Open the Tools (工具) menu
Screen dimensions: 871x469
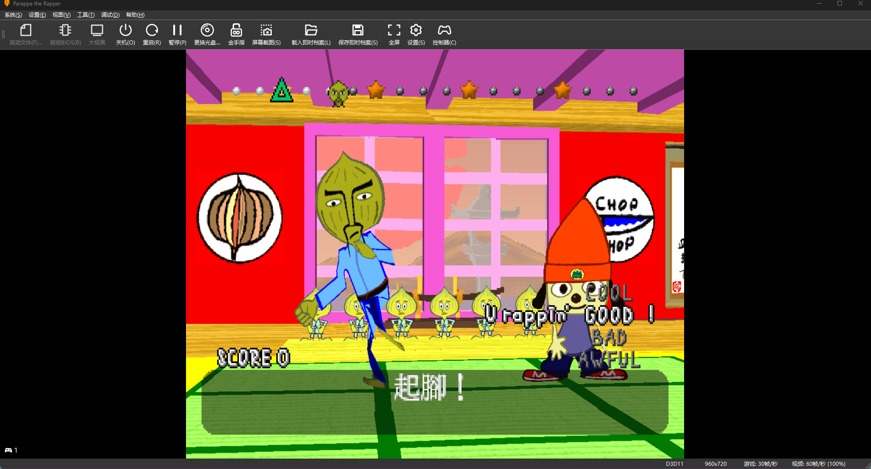(86, 15)
